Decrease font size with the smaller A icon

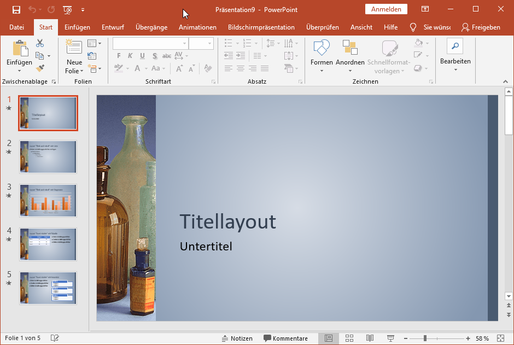click(191, 68)
